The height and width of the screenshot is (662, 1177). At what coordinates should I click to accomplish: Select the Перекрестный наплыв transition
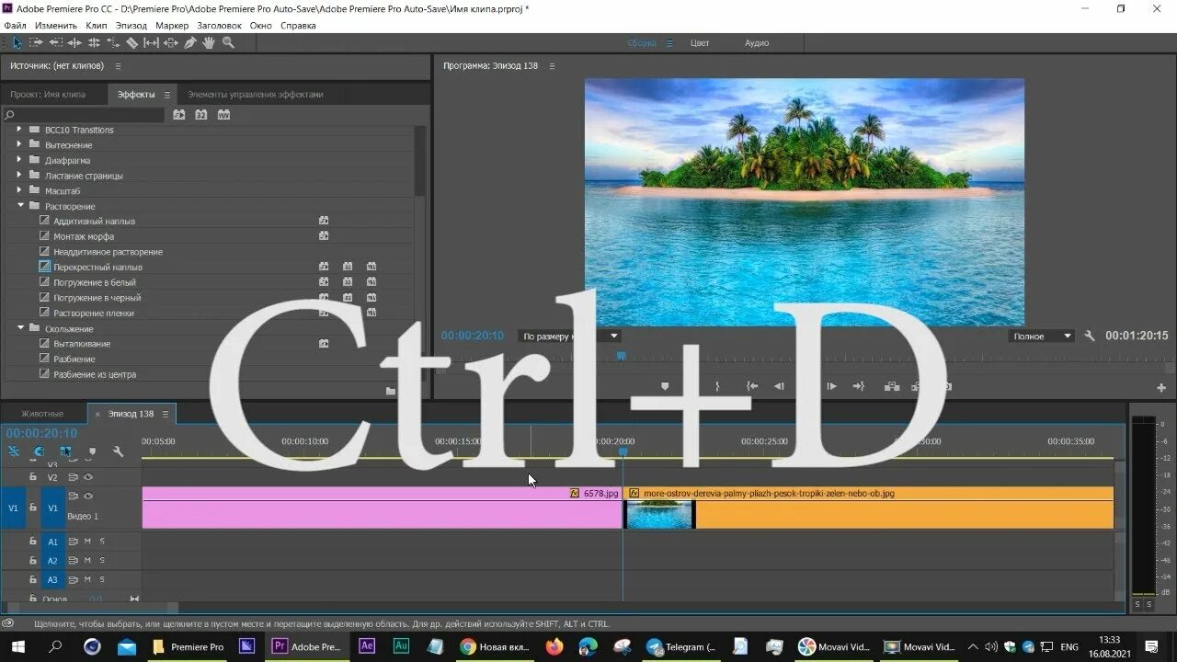(x=97, y=268)
